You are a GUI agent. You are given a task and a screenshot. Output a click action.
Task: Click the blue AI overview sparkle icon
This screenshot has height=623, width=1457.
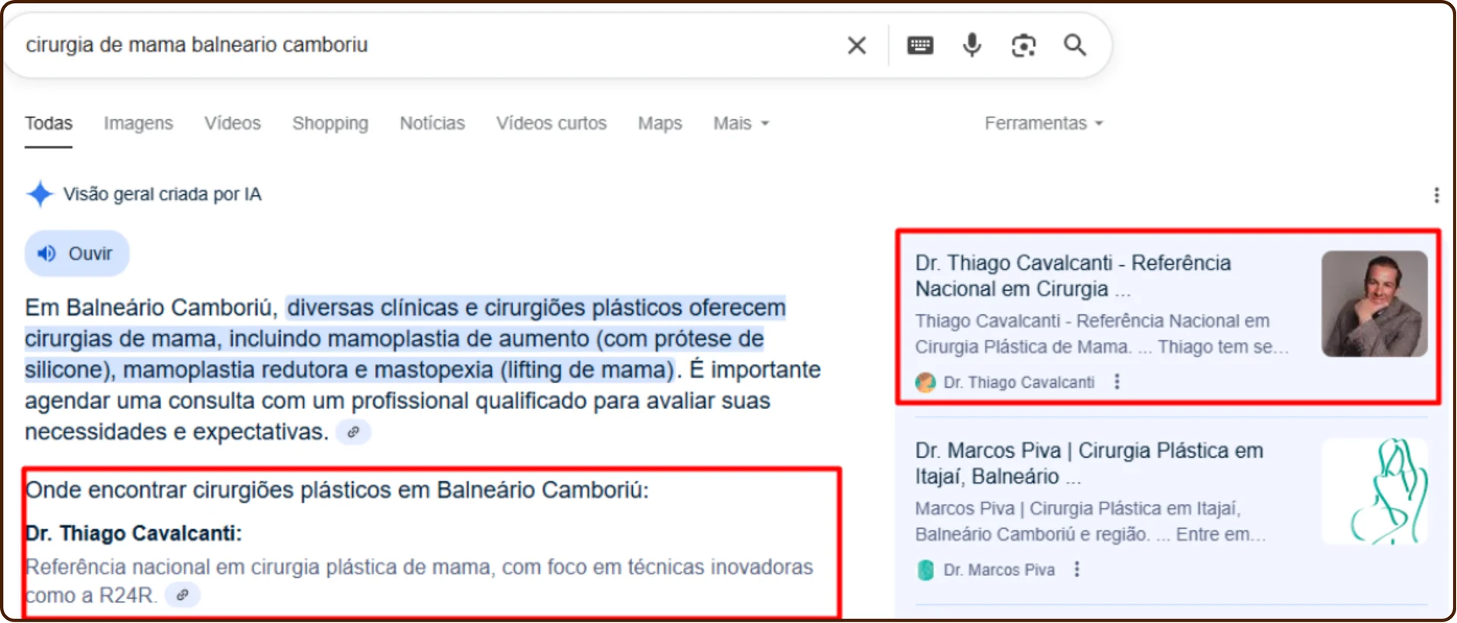click(x=39, y=194)
